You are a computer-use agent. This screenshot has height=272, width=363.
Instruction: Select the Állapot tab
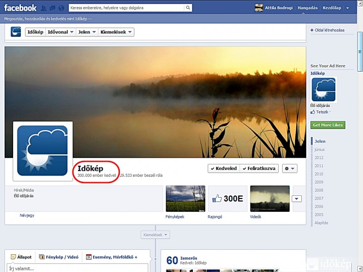[x=21, y=257]
